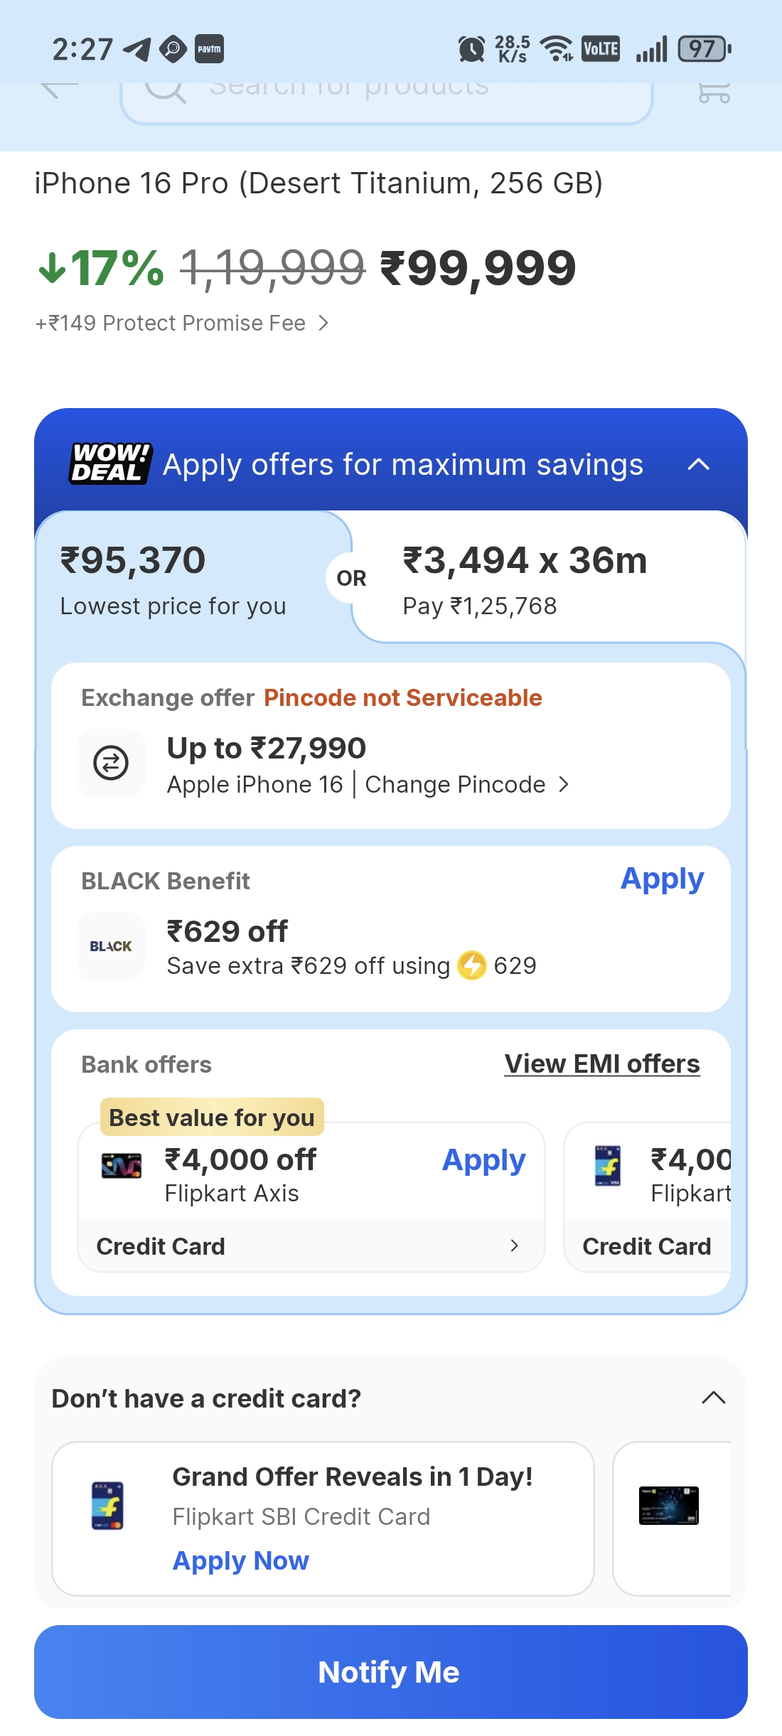Collapse the Don't have a credit card section

coord(713,1398)
